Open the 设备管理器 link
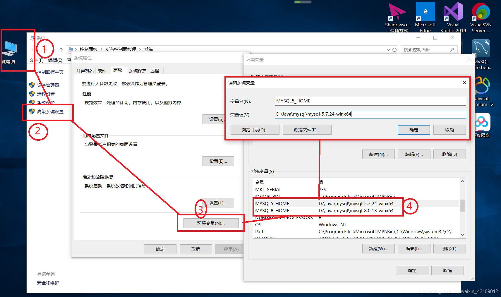The height and width of the screenshot is (297, 501). tap(48, 85)
